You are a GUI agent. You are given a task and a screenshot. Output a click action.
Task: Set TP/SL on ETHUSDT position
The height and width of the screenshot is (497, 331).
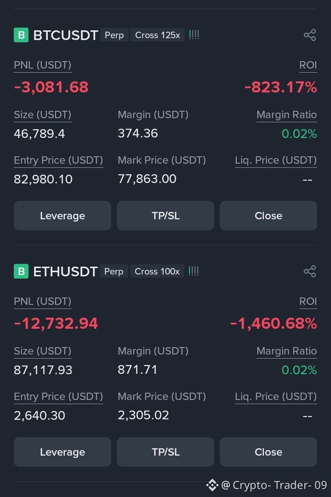[x=165, y=452]
